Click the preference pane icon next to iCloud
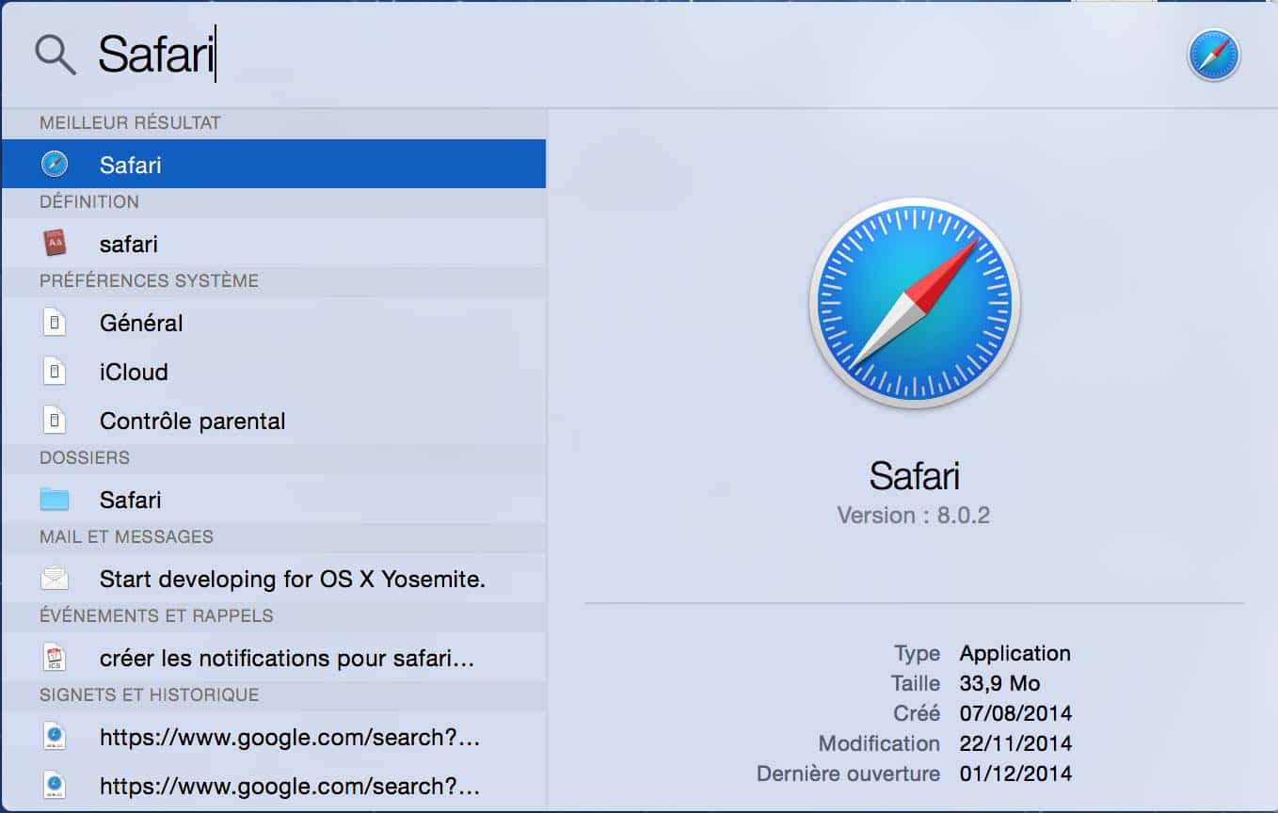The width and height of the screenshot is (1278, 813). click(x=55, y=372)
